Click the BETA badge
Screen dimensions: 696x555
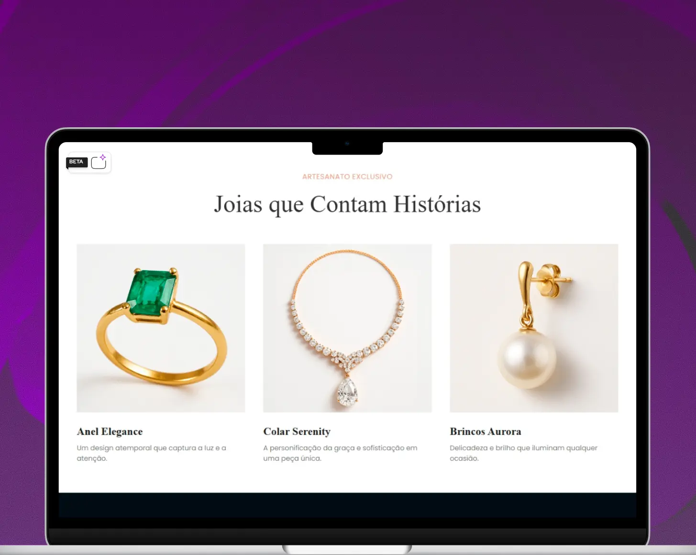point(77,162)
